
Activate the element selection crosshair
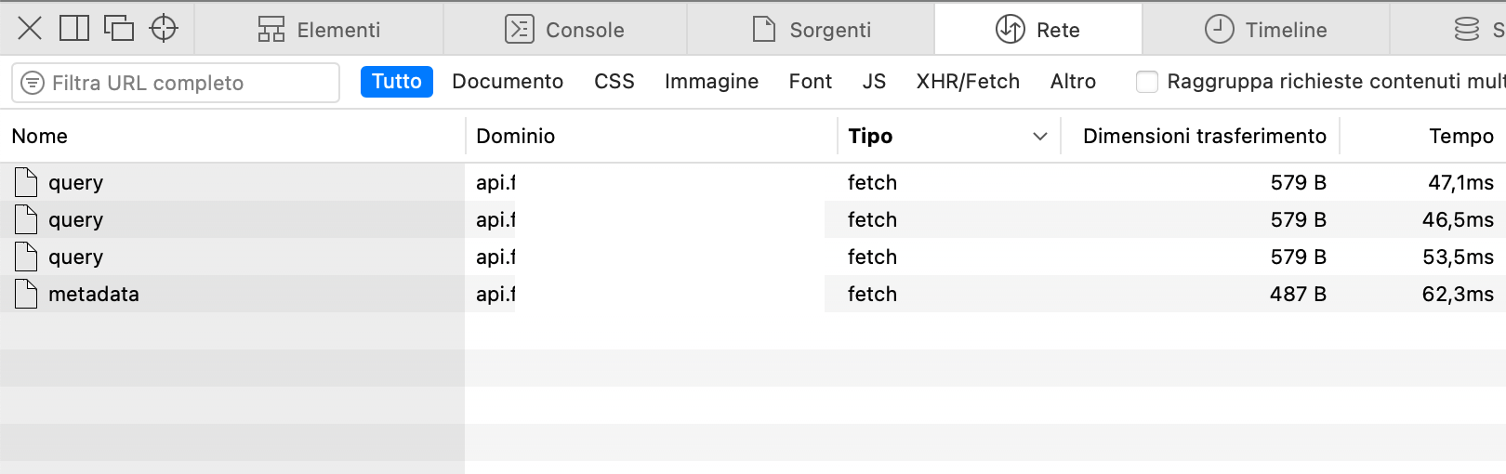pos(164,29)
